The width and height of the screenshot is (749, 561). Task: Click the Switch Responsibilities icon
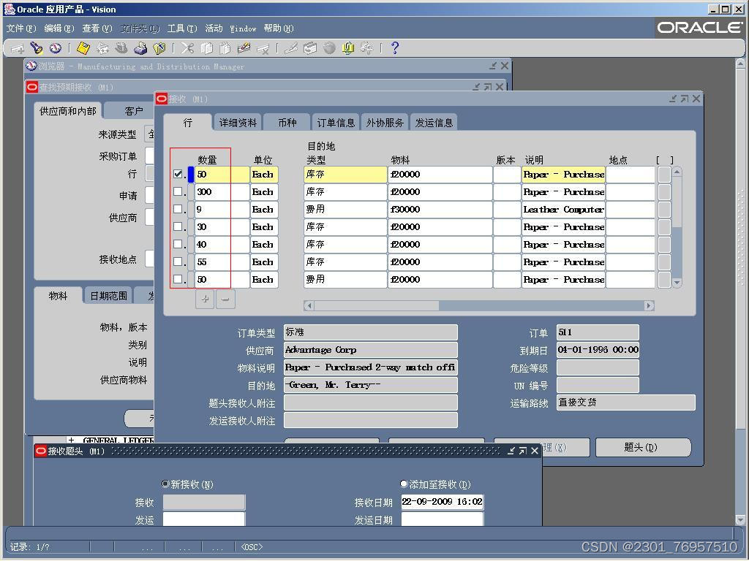point(121,48)
